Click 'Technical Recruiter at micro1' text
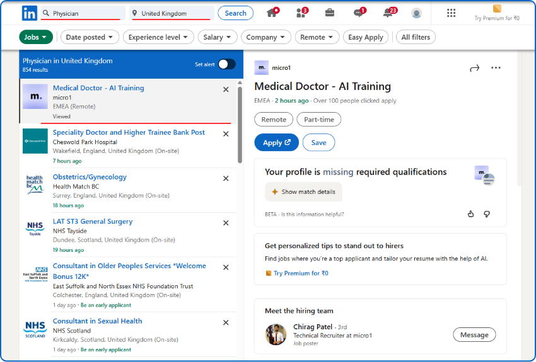This screenshot has width=536, height=362. pos(332,336)
